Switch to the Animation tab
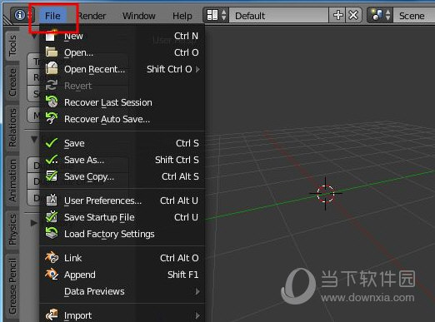The image size is (435, 322). tap(12, 181)
